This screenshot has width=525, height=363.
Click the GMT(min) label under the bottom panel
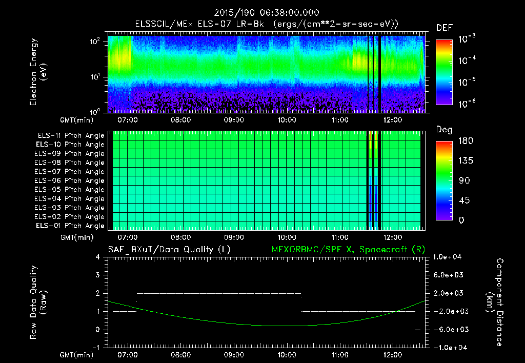click(x=77, y=355)
